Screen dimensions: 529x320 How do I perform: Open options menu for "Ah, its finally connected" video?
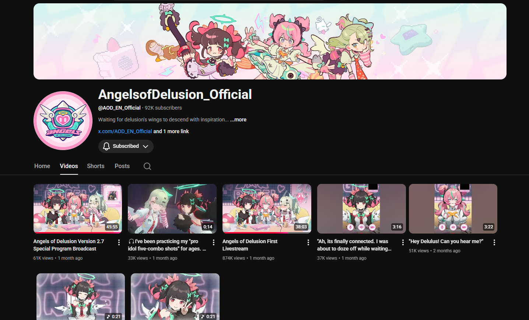[x=403, y=242]
